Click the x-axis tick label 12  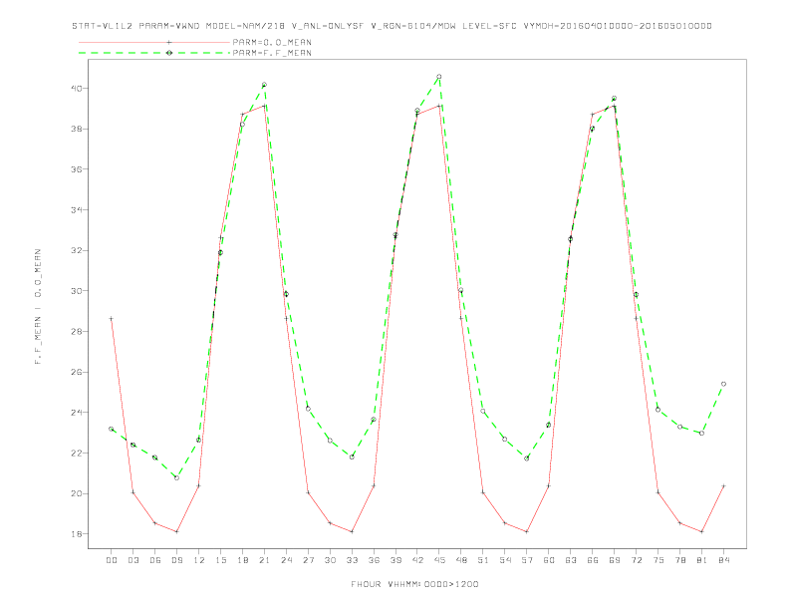click(199, 560)
